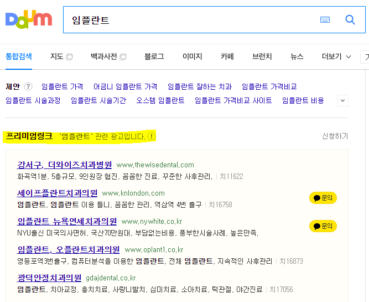
Task: Click suggestion 어금니 임플란트 가격
Action: pos(125,86)
